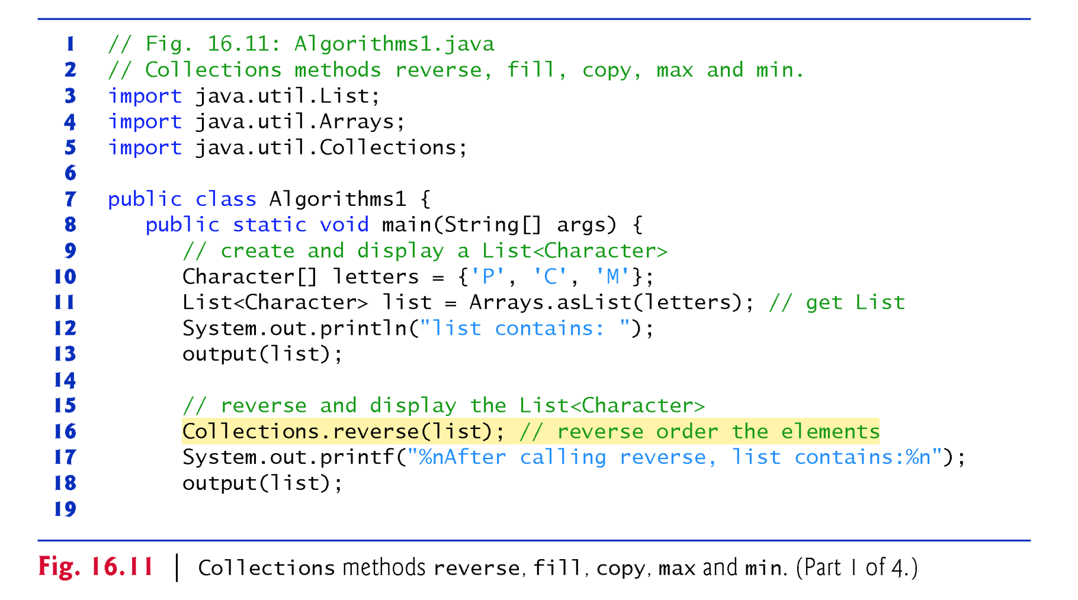The image size is (1078, 600).
Task: Click the "public static void main" declaration
Action: coord(394,225)
